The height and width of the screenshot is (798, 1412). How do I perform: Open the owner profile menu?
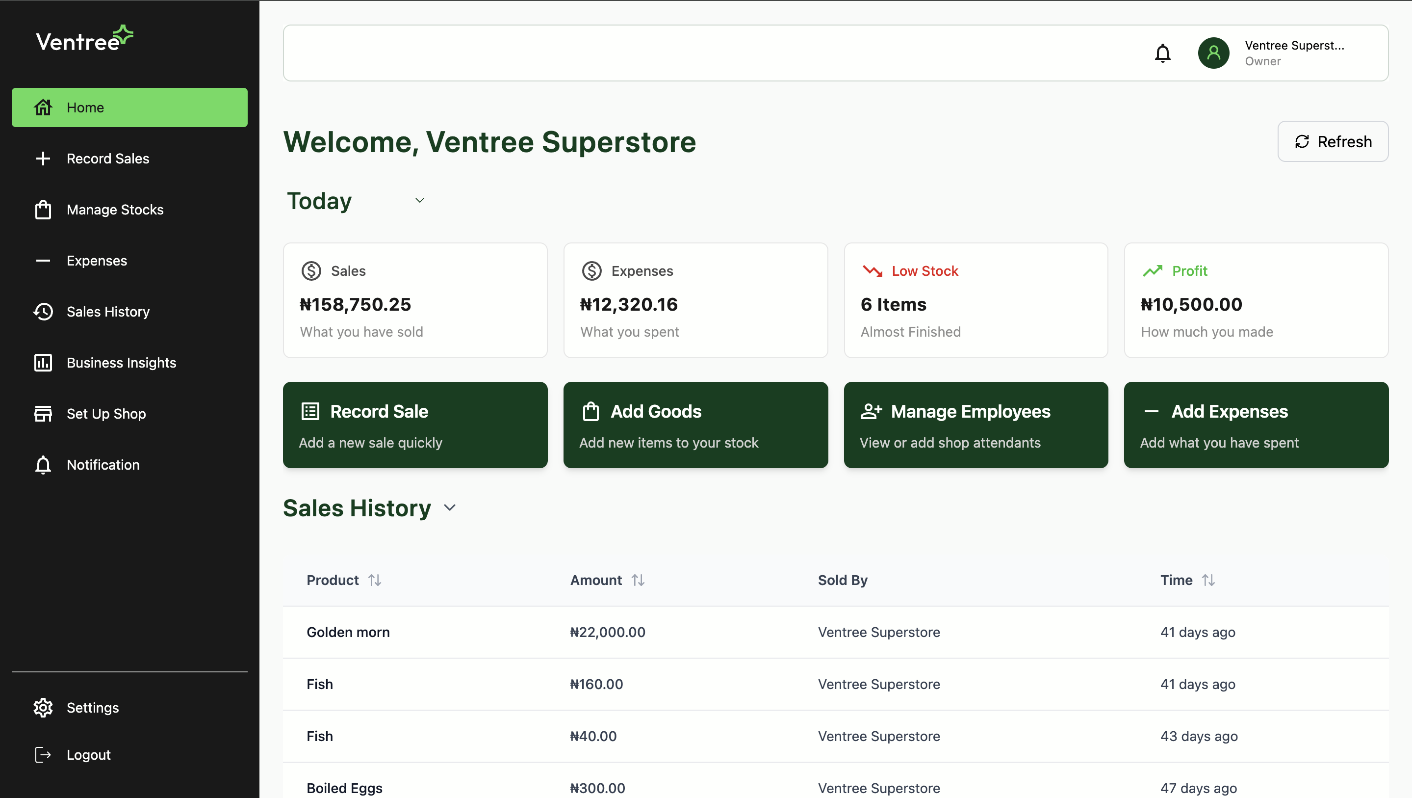click(1213, 53)
